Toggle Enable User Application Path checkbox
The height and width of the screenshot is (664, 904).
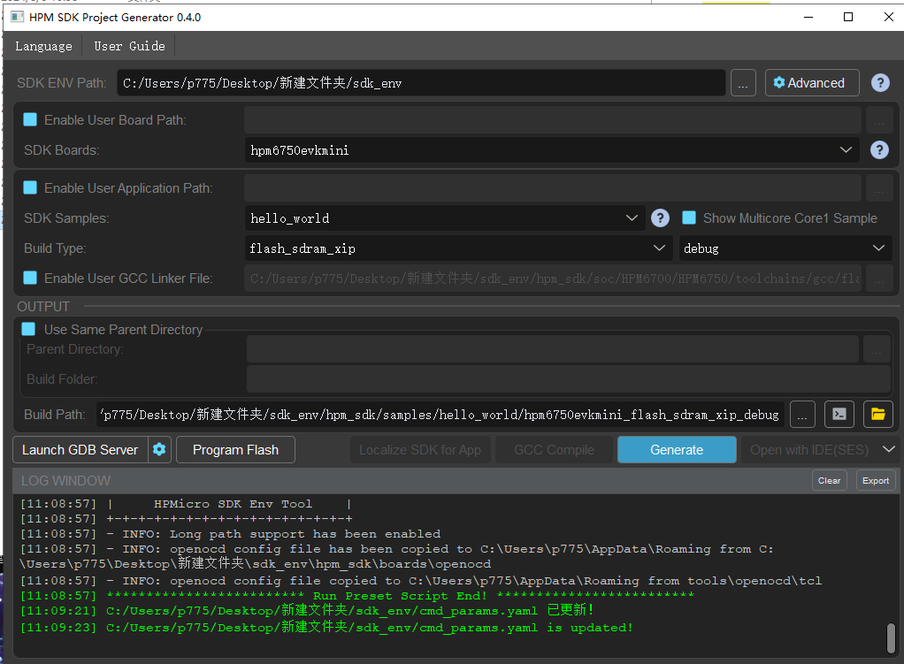pos(30,187)
